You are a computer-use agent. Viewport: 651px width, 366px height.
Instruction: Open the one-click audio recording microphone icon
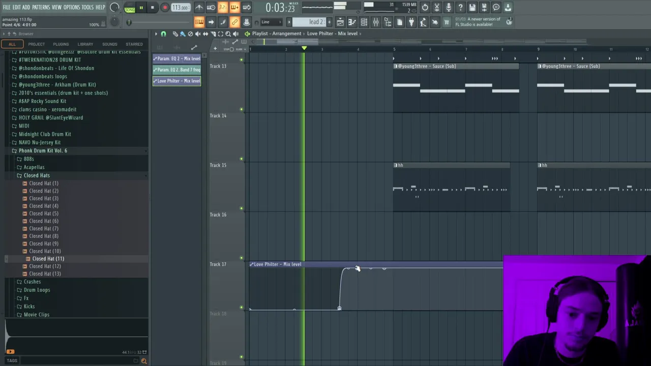tap(449, 8)
